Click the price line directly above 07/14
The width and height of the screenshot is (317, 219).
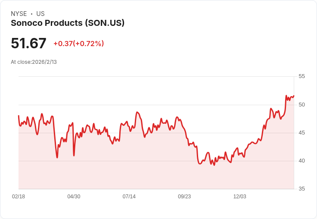tap(129, 128)
